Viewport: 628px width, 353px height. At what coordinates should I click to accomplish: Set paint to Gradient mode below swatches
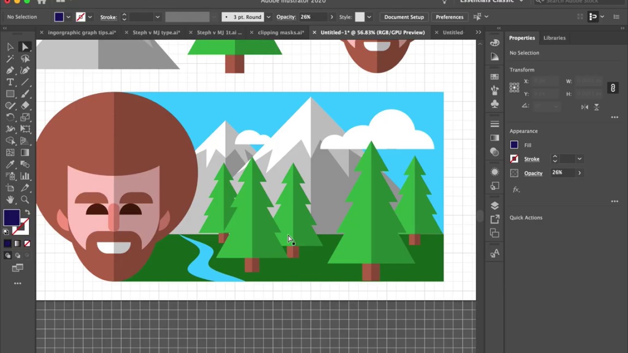coord(17,244)
